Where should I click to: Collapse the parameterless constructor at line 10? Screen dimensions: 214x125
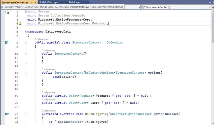[x=26, y=54]
